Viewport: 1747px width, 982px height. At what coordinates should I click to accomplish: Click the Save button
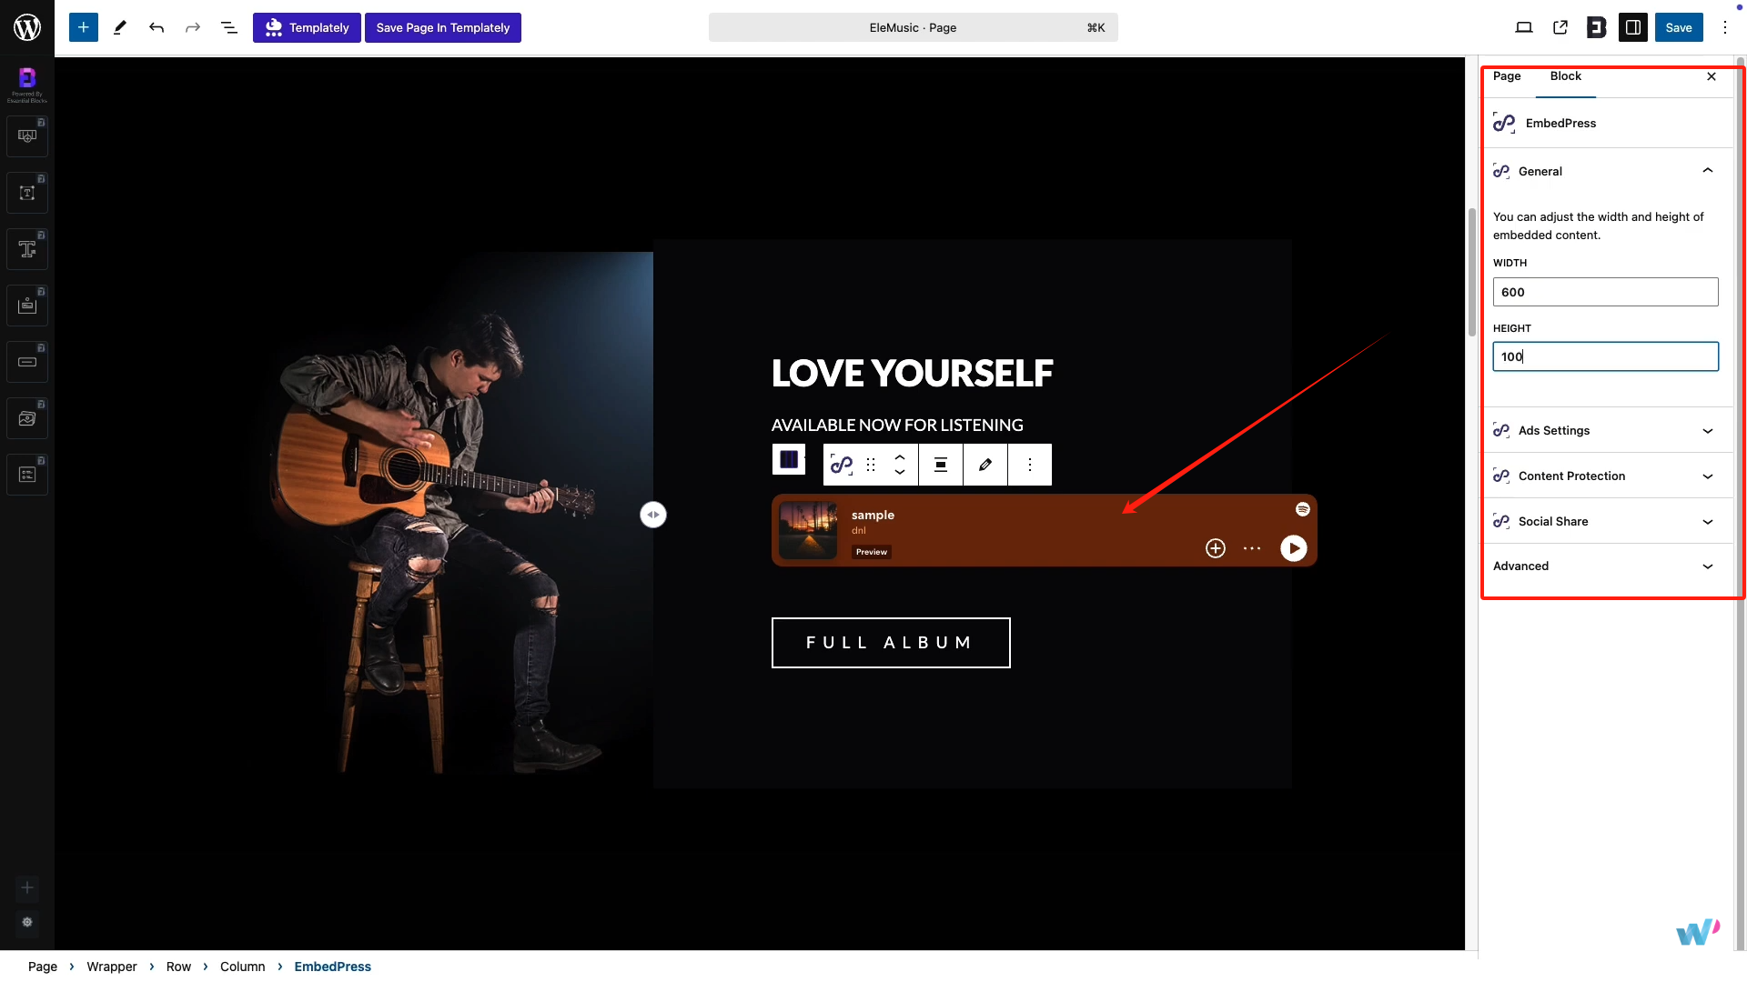pos(1678,27)
